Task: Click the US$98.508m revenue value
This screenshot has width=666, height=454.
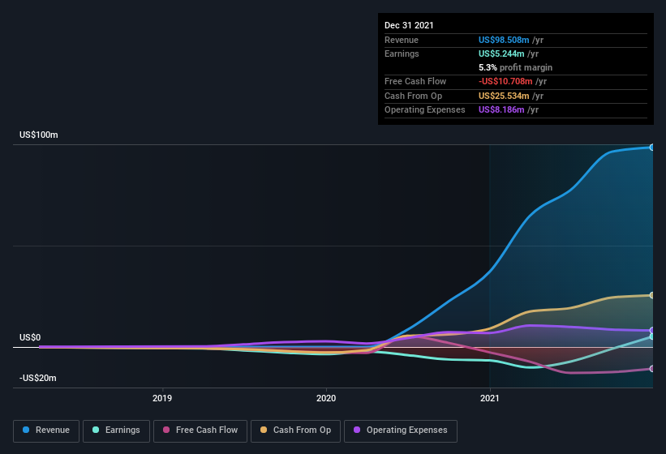Action: [x=504, y=40]
